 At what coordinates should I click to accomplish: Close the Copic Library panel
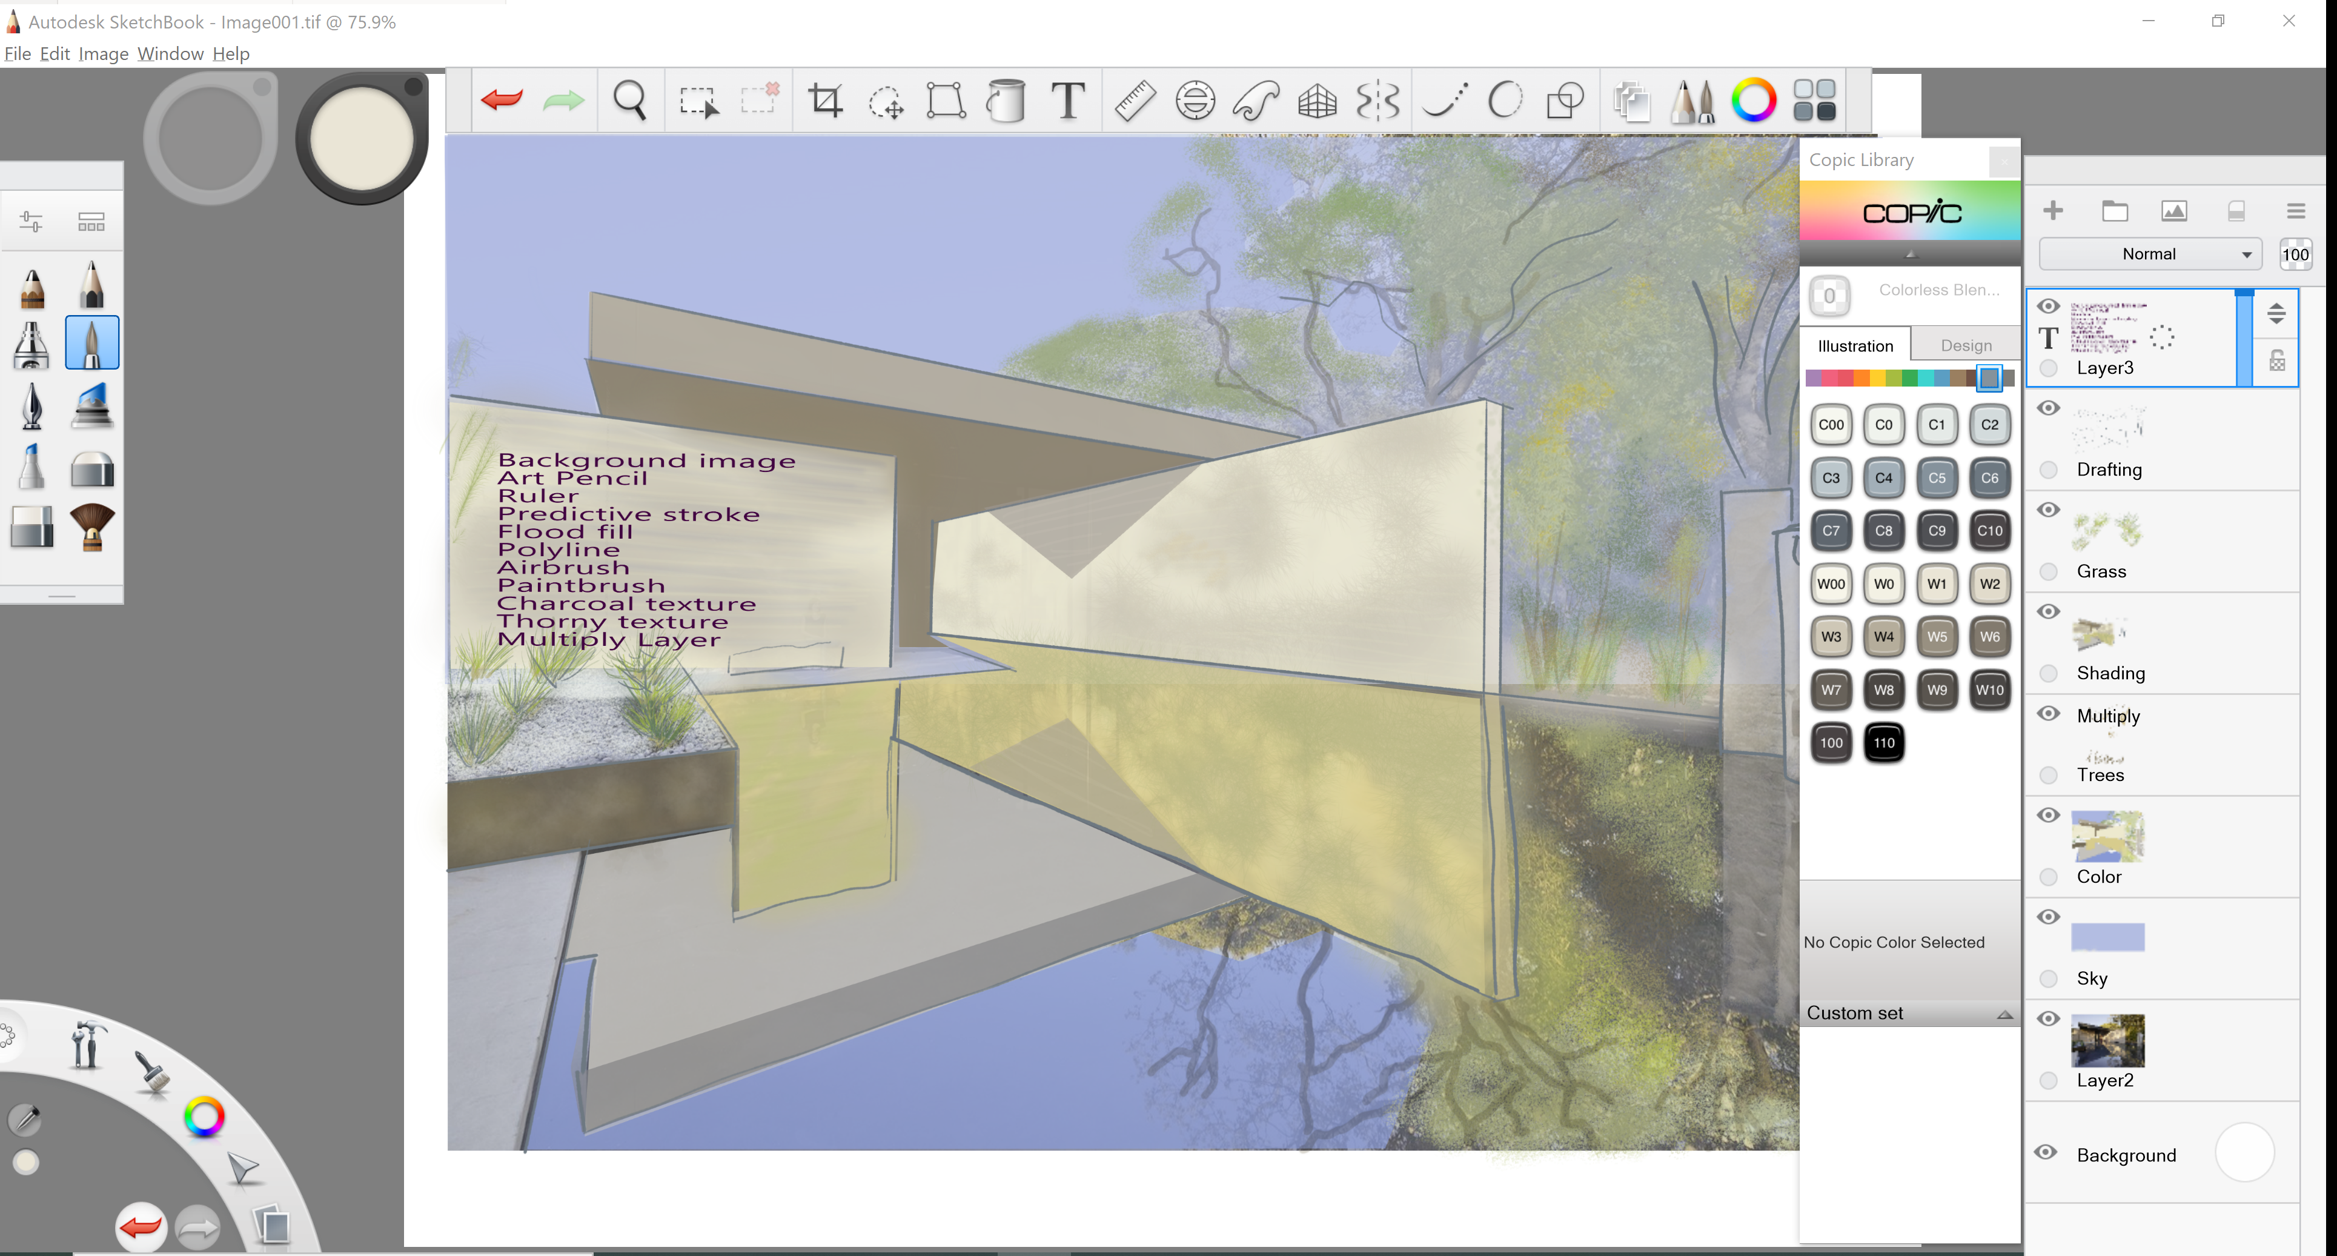(2003, 162)
